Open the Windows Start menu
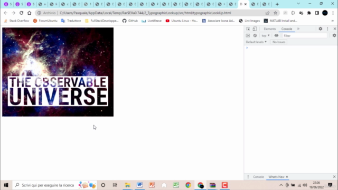 pos(6,185)
